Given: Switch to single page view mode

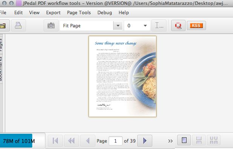Looking at the screenshot, I should point(184,140).
